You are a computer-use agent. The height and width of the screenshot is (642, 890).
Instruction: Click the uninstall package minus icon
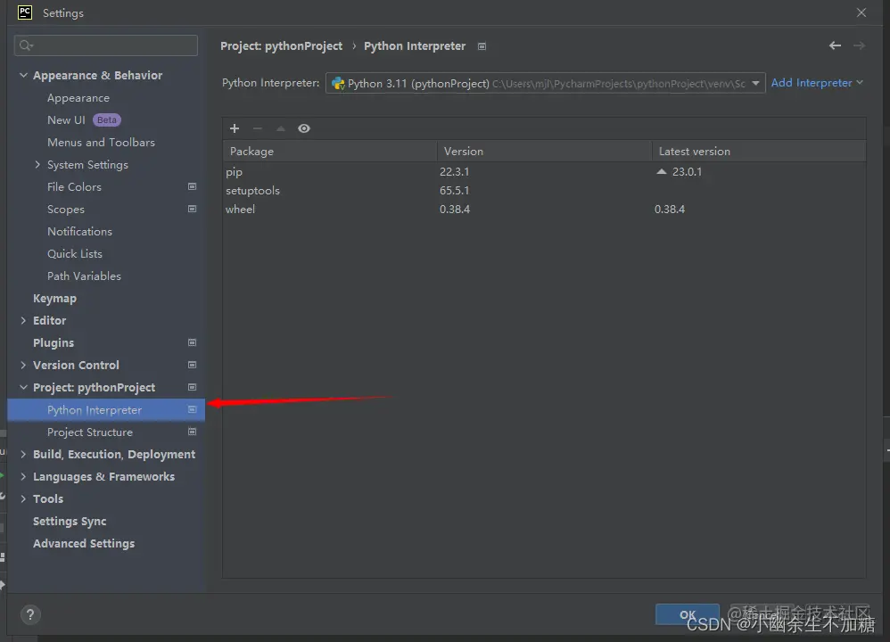point(257,128)
